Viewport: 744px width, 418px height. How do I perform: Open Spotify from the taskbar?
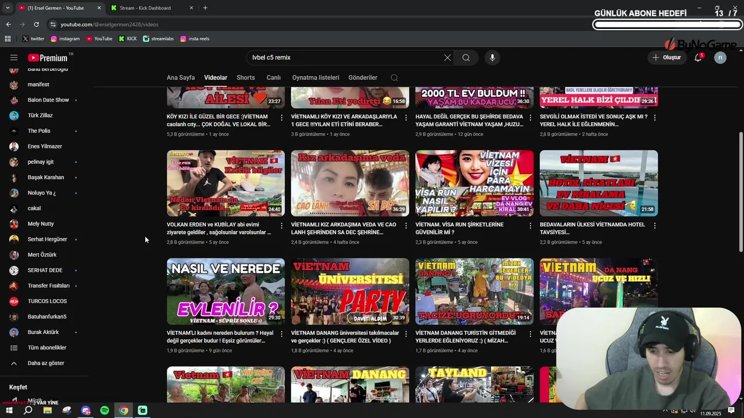(105, 410)
